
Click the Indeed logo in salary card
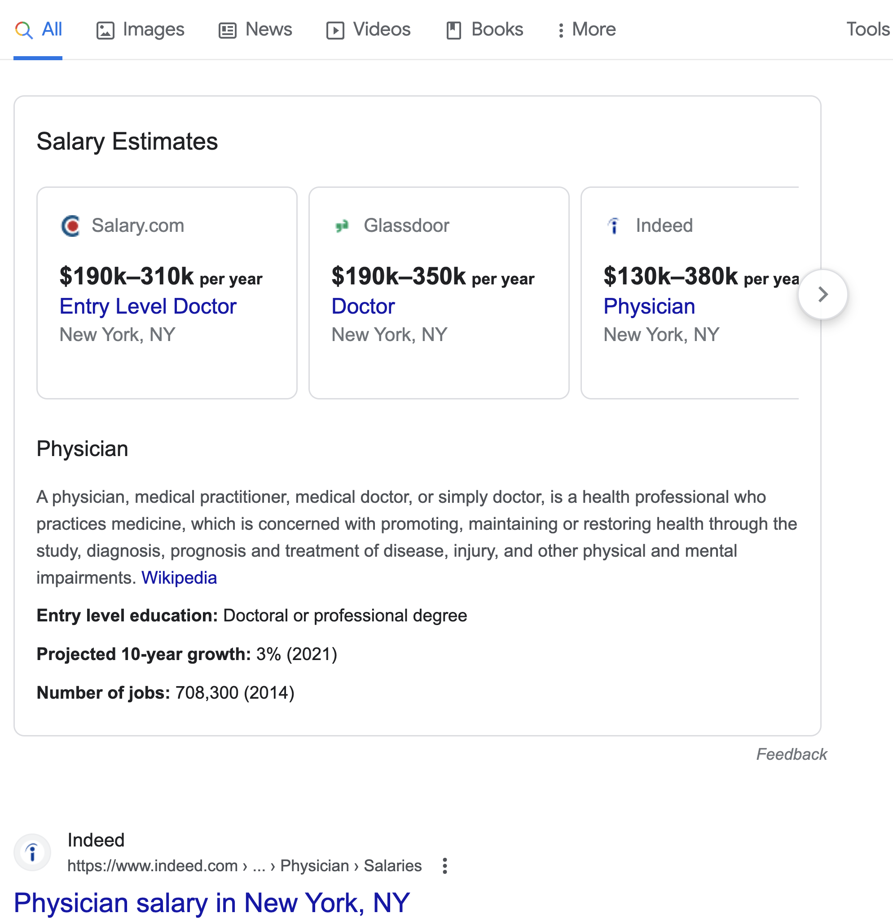613,226
